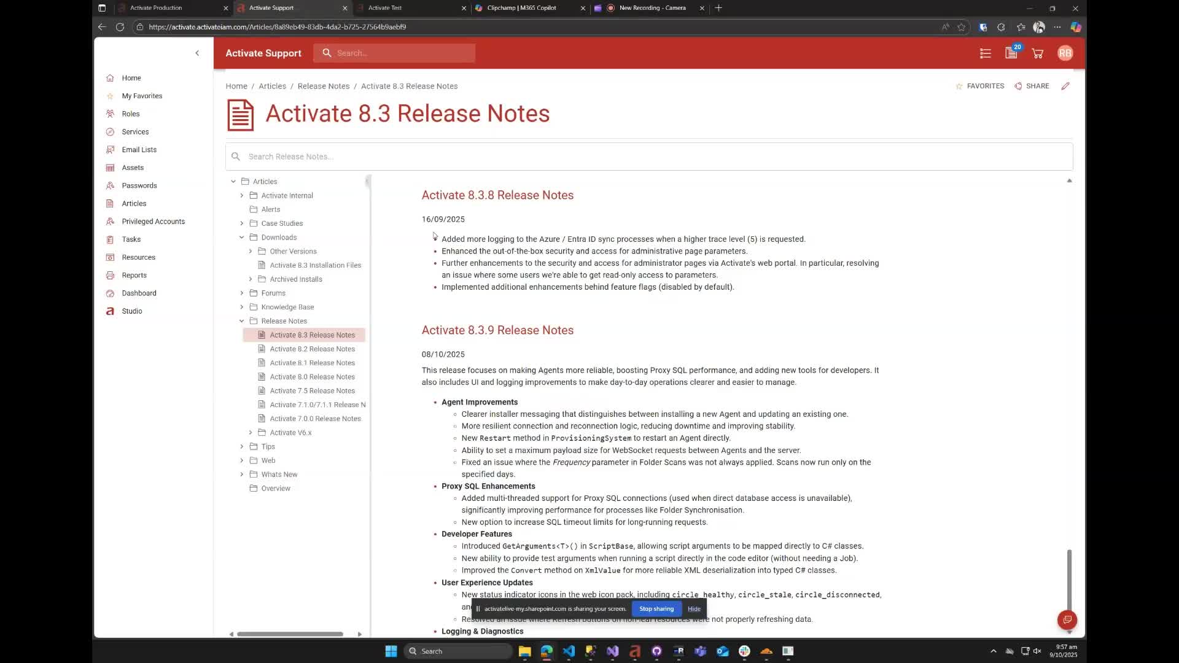This screenshot has width=1179, height=663.
Task: Open Privileged Accounts in sidebar
Action: coord(153,221)
